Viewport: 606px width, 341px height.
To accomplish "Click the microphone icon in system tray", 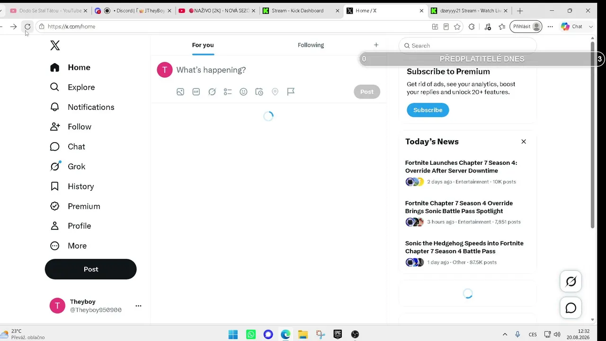I will (x=517, y=334).
